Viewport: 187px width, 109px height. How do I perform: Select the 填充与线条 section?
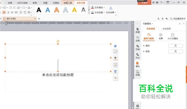pyautogui.click(x=149, y=37)
